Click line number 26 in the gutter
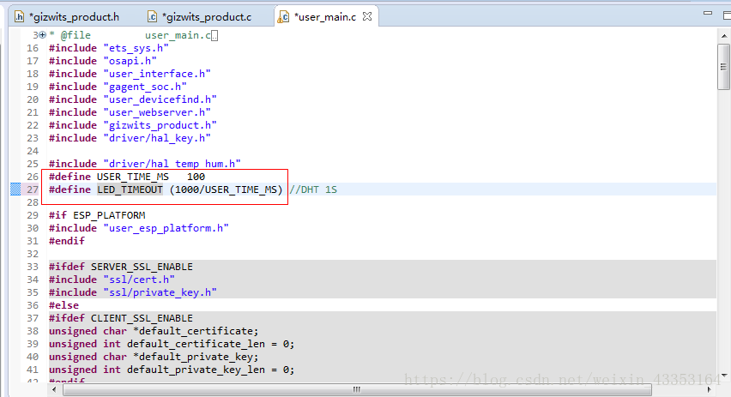Image resolution: width=731 pixels, height=397 pixels. coord(33,177)
